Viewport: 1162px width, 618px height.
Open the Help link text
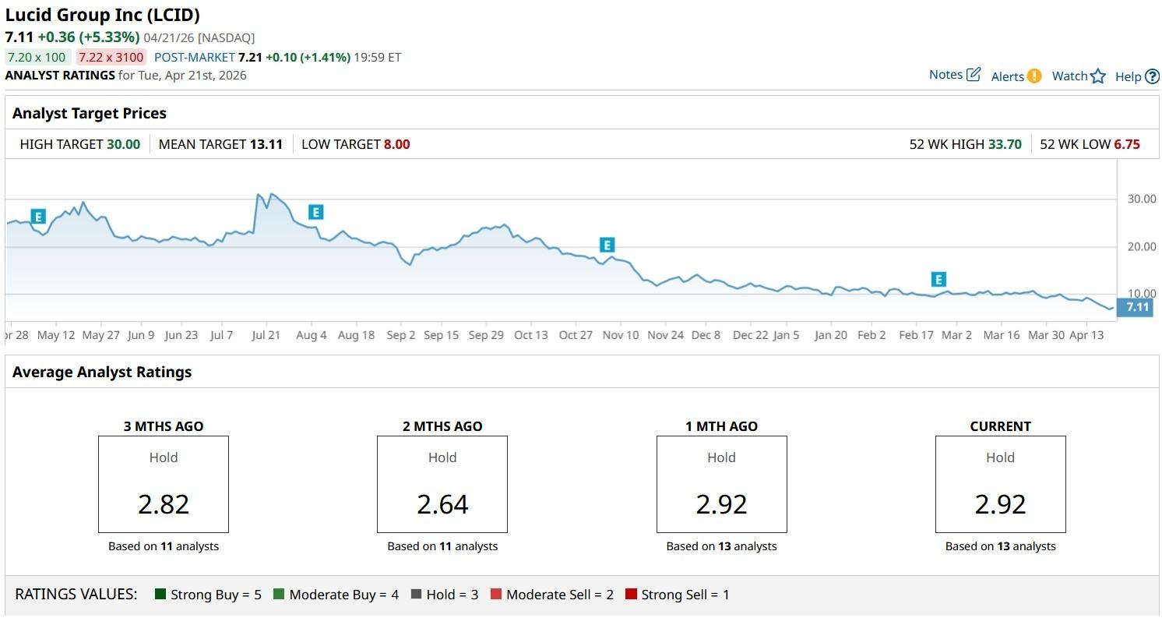click(x=1128, y=76)
